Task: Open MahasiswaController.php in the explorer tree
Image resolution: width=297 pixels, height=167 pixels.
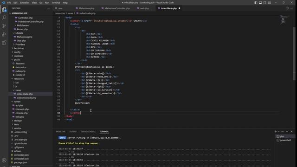Action: pyautogui.click(x=31, y=22)
